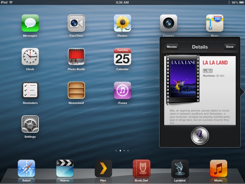Launch Plex from the dock
Viewport: 245px width, 184px height.
[103, 168]
